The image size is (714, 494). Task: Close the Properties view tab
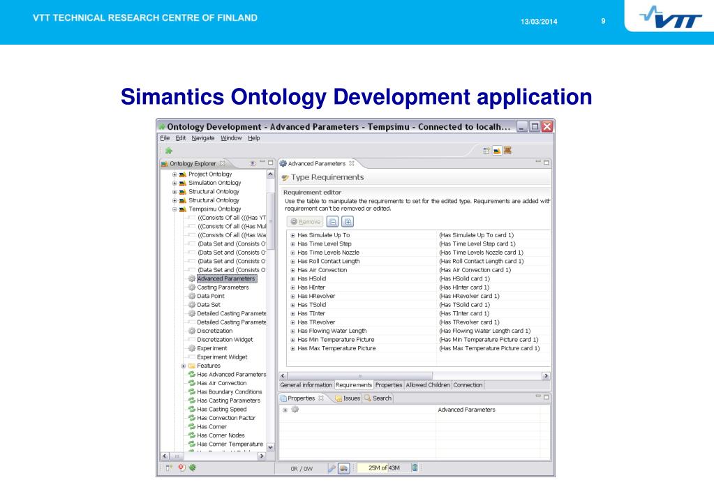point(321,398)
